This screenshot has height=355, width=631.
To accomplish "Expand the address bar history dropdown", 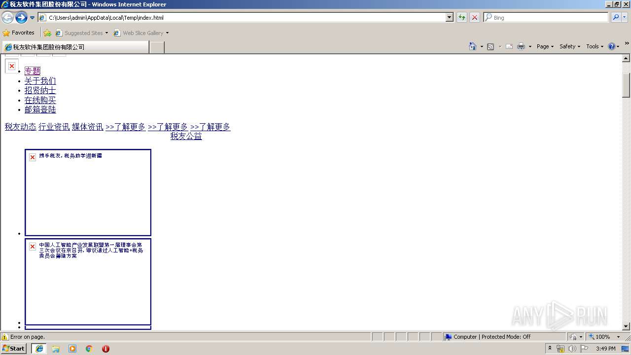I will tap(450, 17).
